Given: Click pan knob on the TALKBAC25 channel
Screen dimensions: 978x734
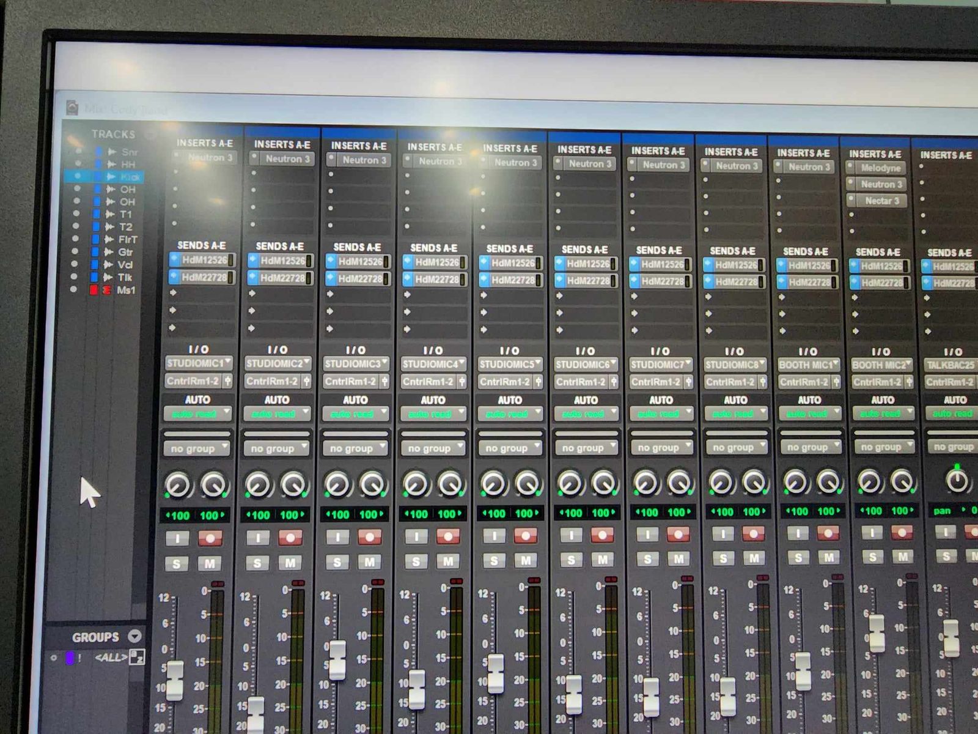Looking at the screenshot, I should point(957,481).
